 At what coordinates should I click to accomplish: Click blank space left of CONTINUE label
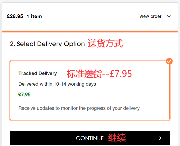click(43, 138)
